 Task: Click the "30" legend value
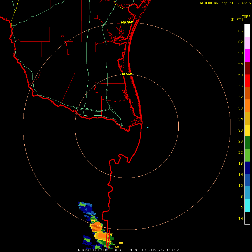(241, 130)
